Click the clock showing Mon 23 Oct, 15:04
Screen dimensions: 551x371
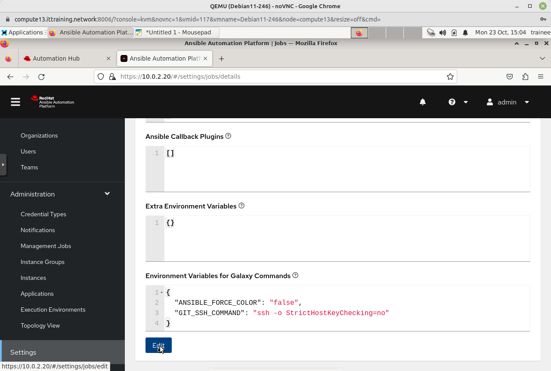501,32
